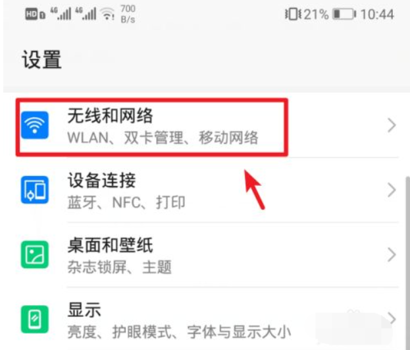Tap the blue Wi-Fi icon for 无线和网络
410x350 pixels.
[x=35, y=125]
